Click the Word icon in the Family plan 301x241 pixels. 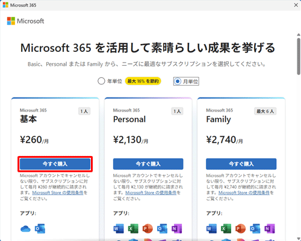(212, 228)
